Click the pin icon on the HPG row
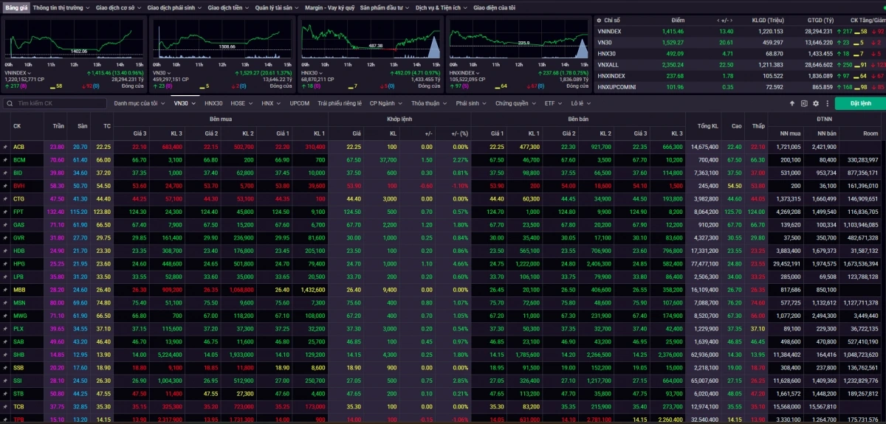The image size is (886, 424). click(x=5, y=263)
